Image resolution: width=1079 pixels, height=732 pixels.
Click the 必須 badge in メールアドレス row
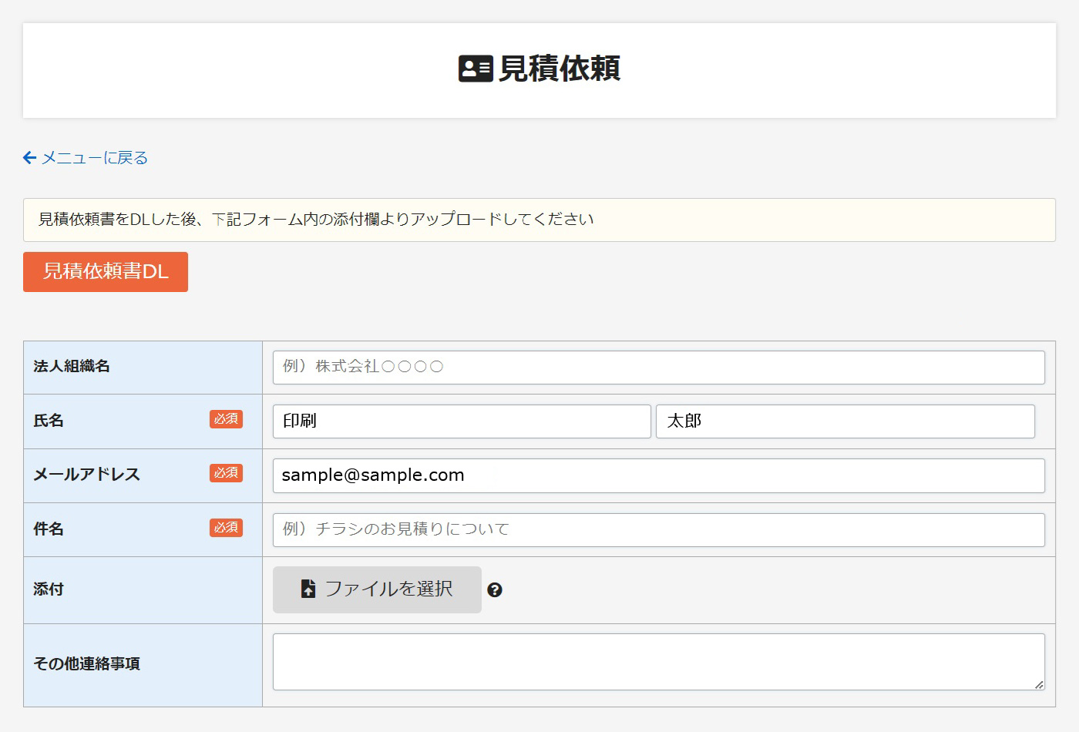pos(226,473)
